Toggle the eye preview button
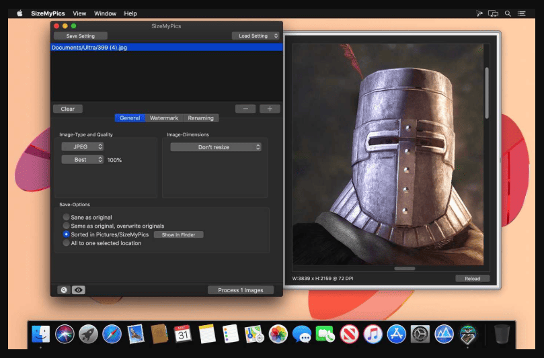The width and height of the screenshot is (544, 358). coord(79,290)
